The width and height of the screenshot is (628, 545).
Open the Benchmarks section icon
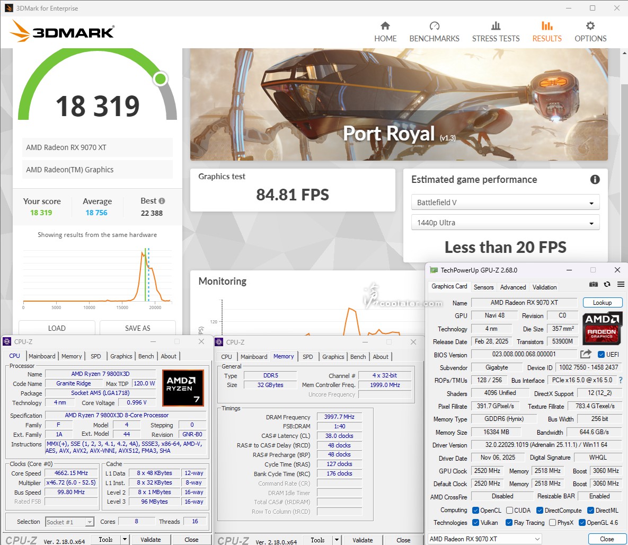tap(434, 26)
